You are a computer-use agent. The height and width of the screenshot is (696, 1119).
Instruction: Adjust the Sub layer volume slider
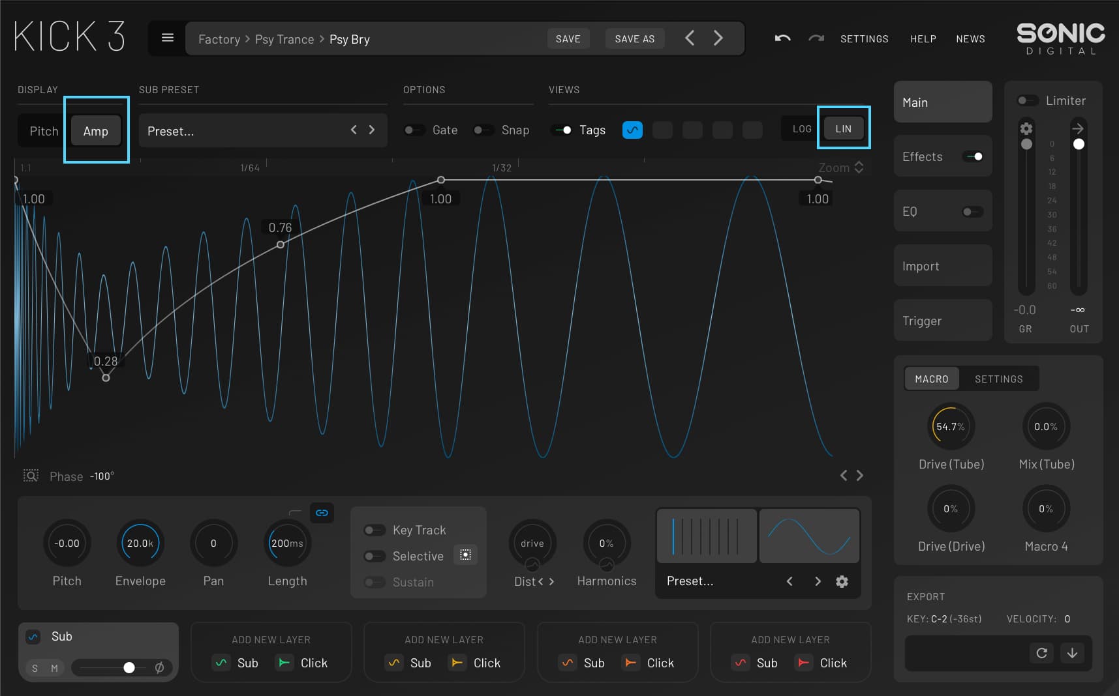(x=129, y=667)
